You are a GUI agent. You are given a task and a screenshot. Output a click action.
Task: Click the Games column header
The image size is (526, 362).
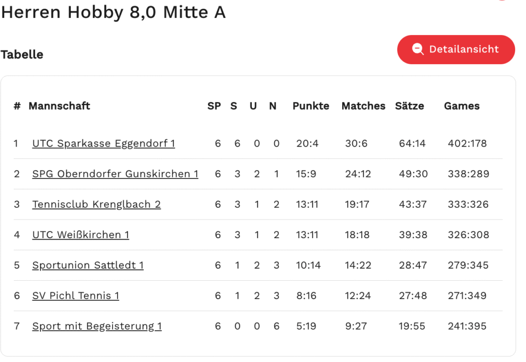point(462,106)
